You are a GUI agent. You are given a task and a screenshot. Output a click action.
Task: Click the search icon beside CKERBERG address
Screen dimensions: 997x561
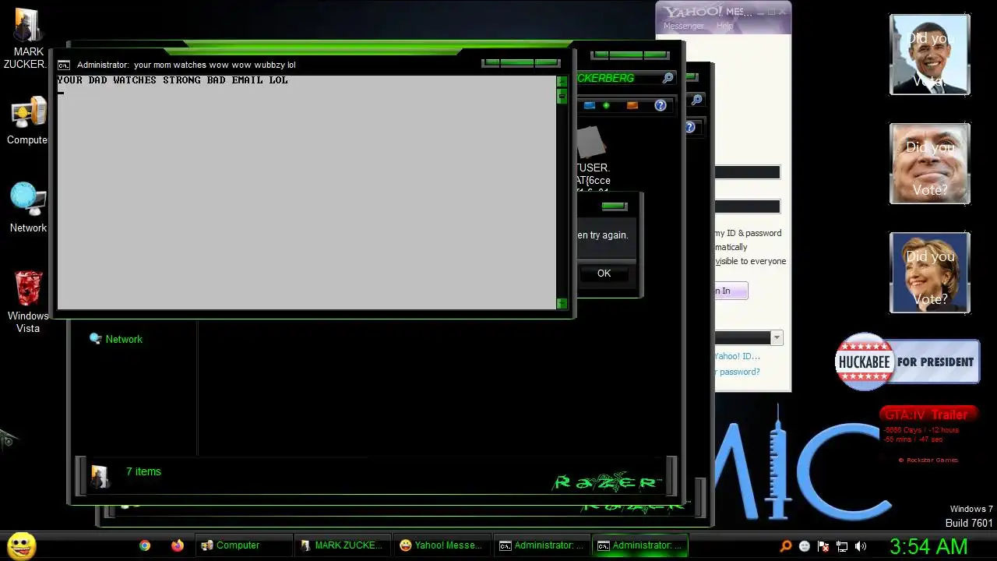coord(668,78)
